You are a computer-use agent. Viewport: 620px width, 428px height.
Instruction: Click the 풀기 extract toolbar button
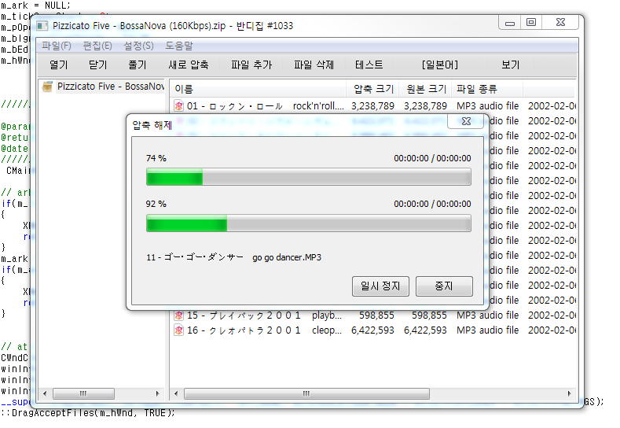pos(137,65)
